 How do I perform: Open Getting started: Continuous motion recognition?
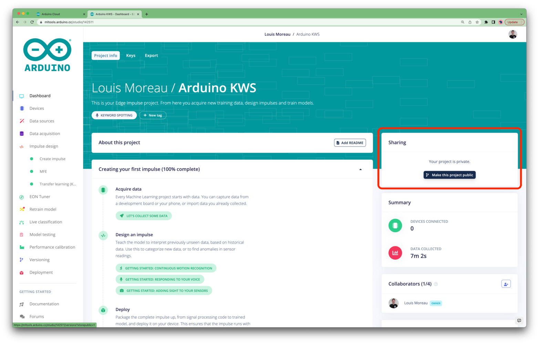[x=166, y=268]
